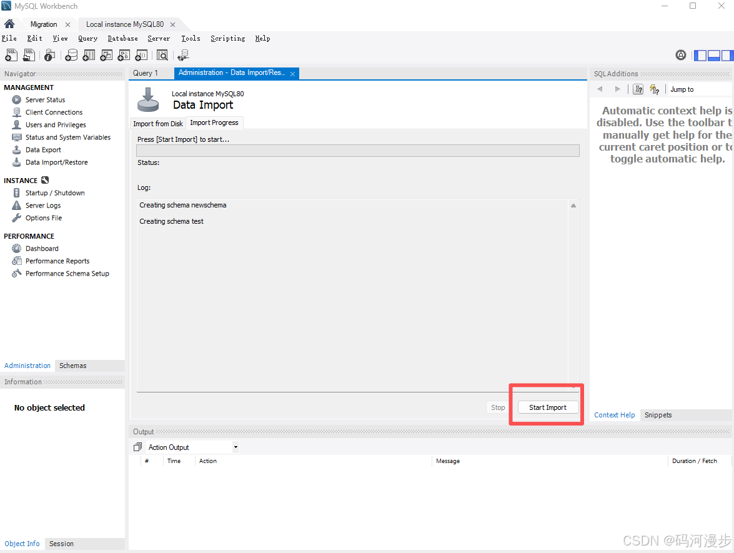Screen dimensions: 734x553
Task: Close the Administration Data Import tab
Action: [292, 74]
